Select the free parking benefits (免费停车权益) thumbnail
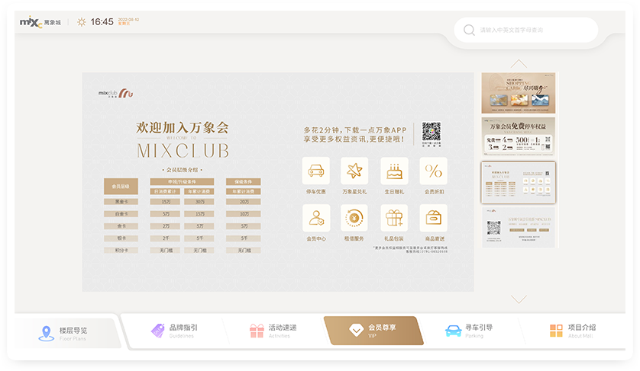Image resolution: width=640 pixels, height=371 pixels. (519, 136)
